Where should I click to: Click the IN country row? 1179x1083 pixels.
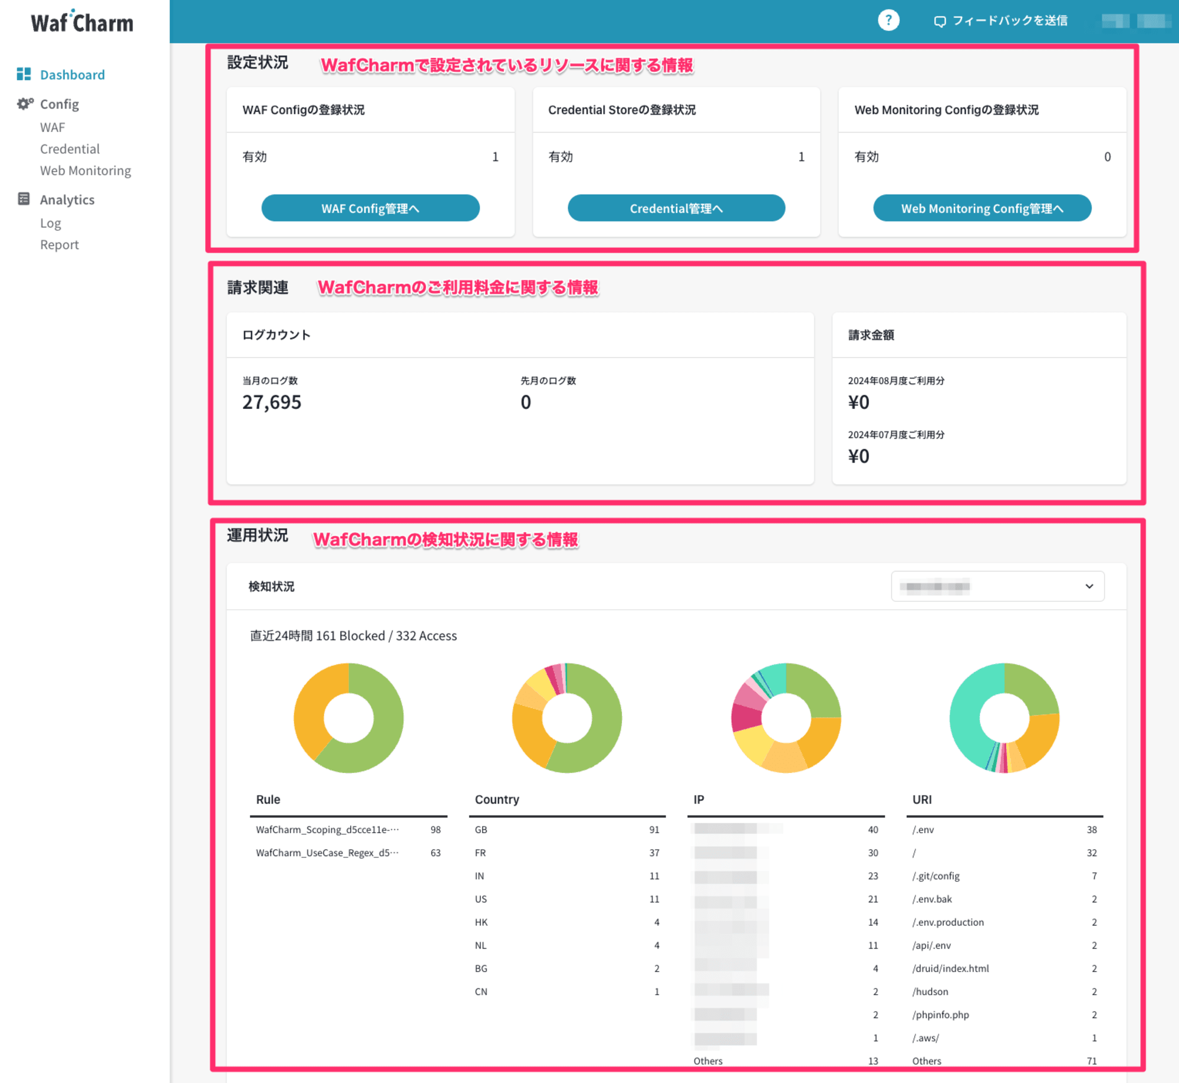click(x=567, y=876)
